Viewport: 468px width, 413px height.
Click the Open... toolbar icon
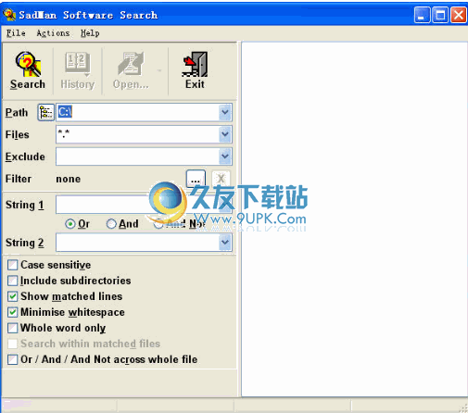131,70
